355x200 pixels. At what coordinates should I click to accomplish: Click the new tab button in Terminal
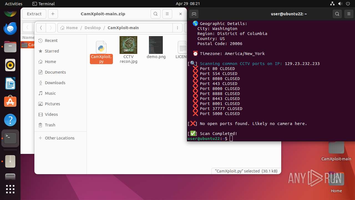click(194, 14)
